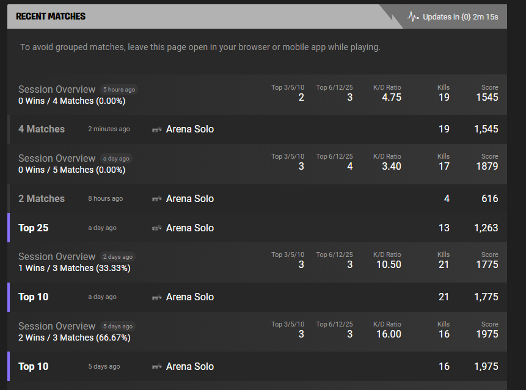Click the 'a day ago' session badge
This screenshot has height=390, width=526.
[116, 159]
